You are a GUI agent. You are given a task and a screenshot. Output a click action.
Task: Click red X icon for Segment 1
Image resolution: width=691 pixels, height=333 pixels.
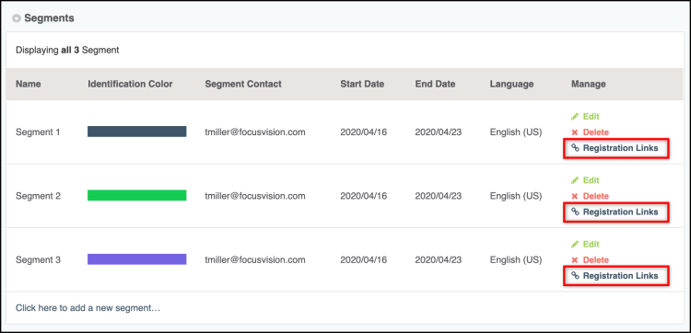pyautogui.click(x=575, y=132)
